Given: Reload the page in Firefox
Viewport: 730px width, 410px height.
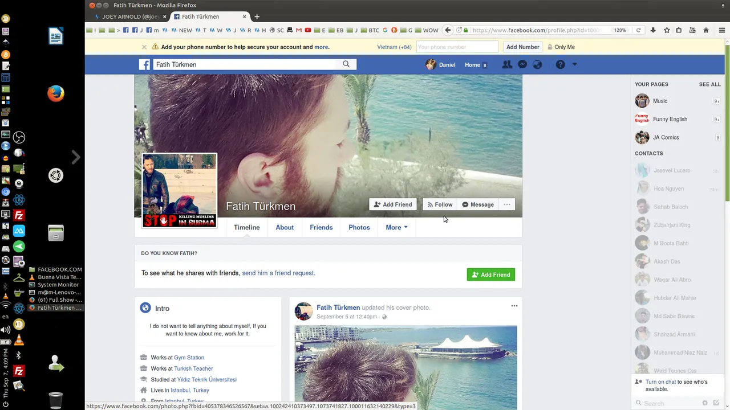Looking at the screenshot, I should click(x=638, y=30).
